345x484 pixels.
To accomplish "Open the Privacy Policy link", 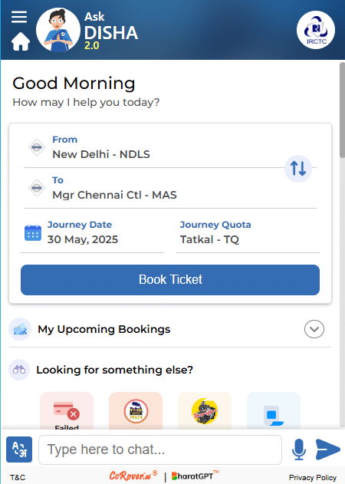I will coord(313,478).
